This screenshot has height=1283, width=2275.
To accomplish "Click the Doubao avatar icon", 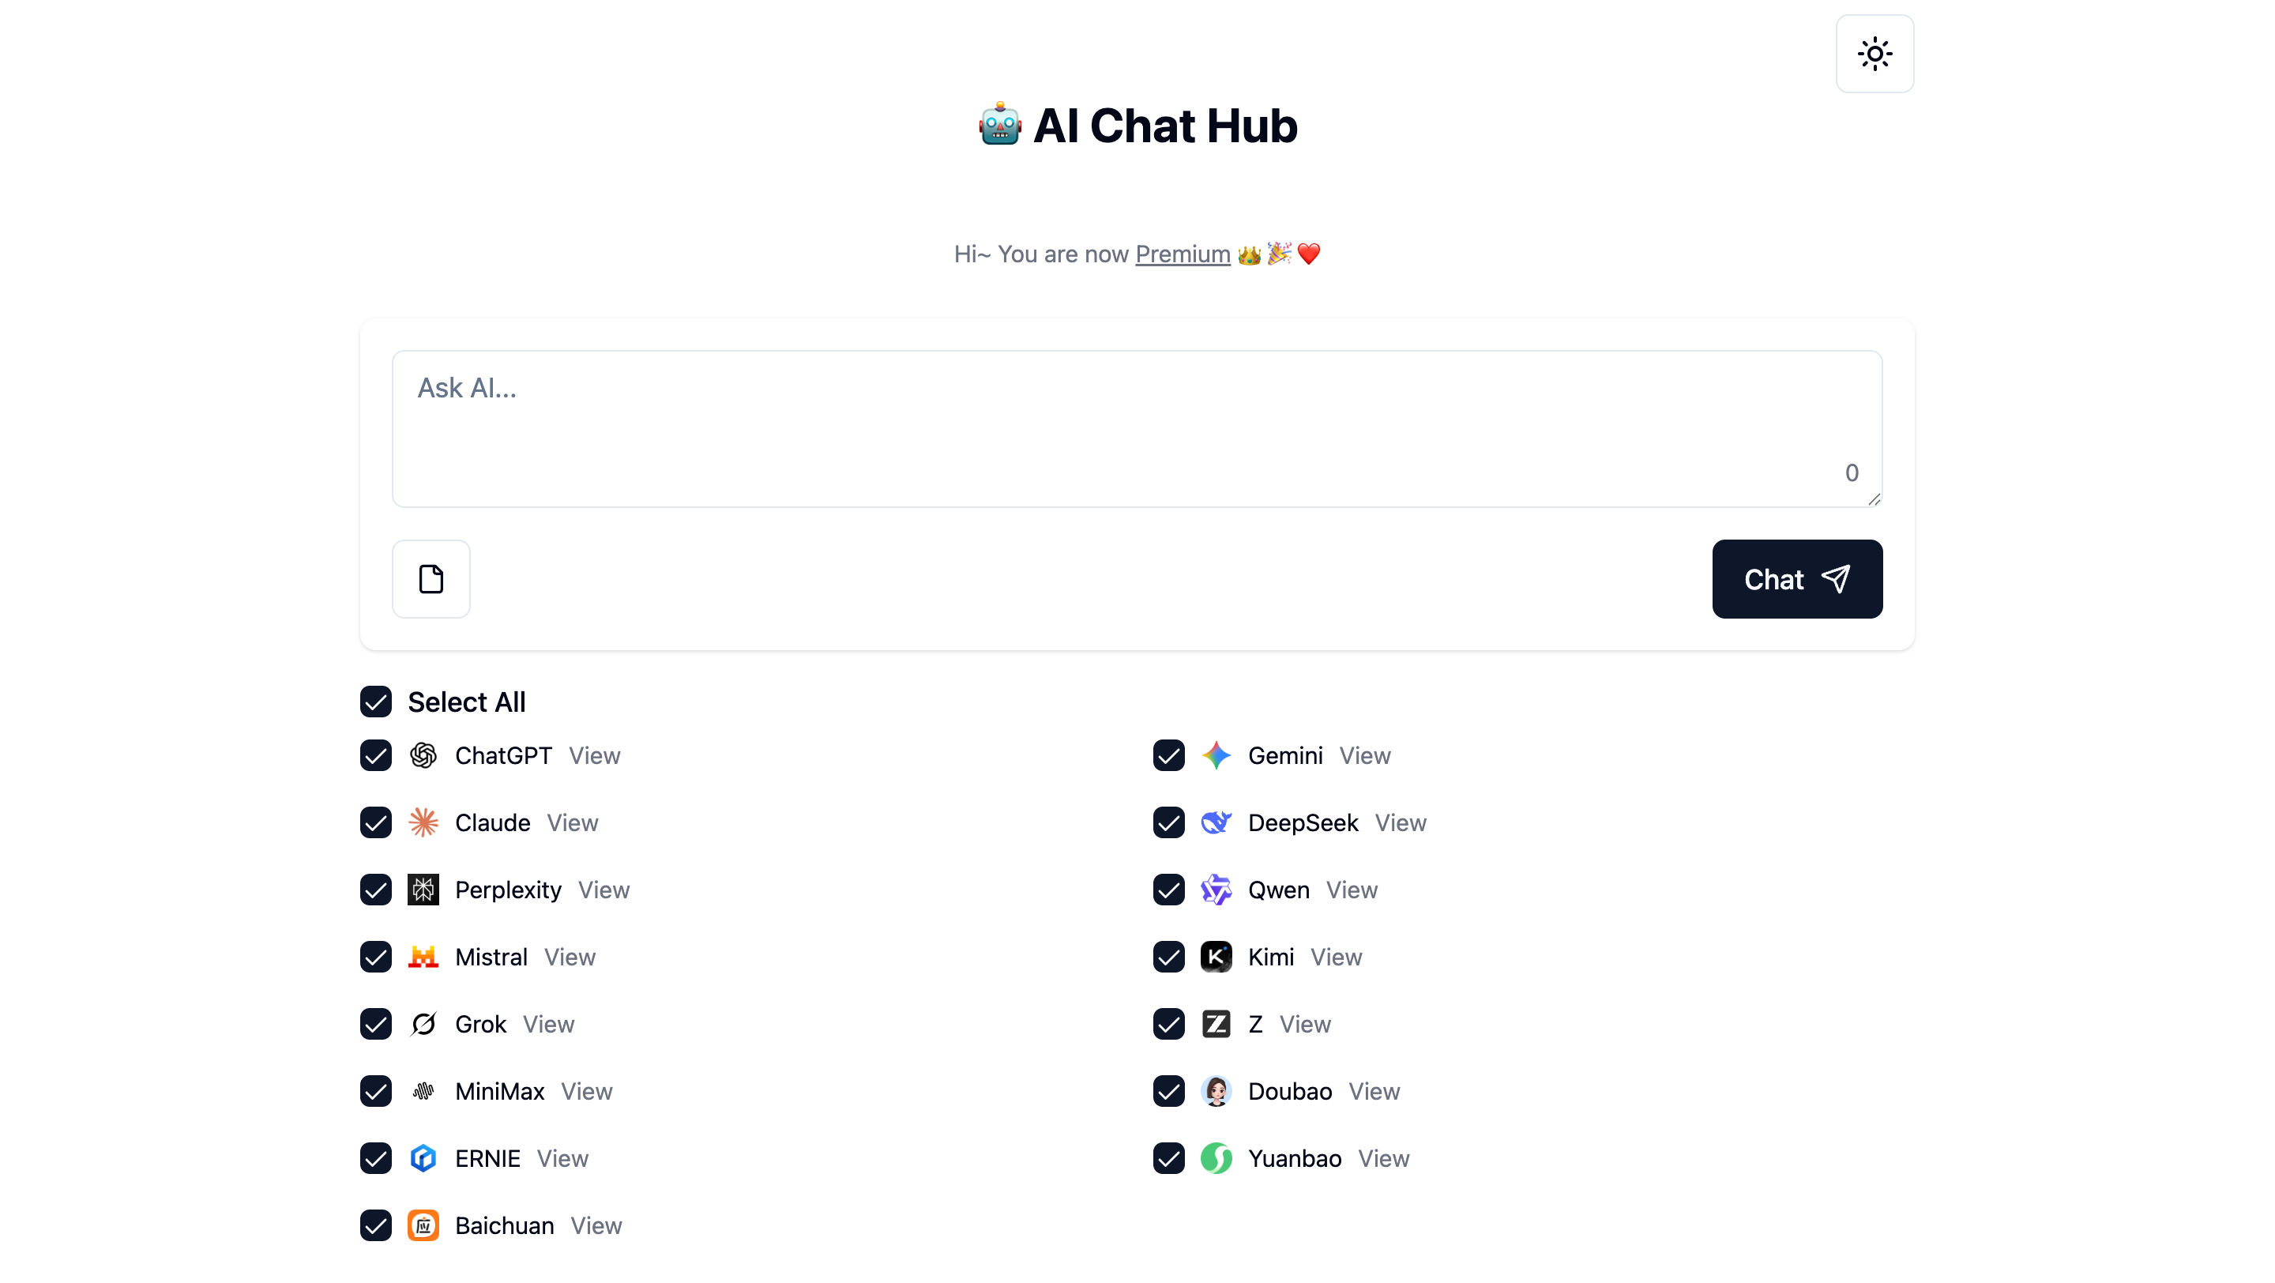I will pyautogui.click(x=1216, y=1091).
